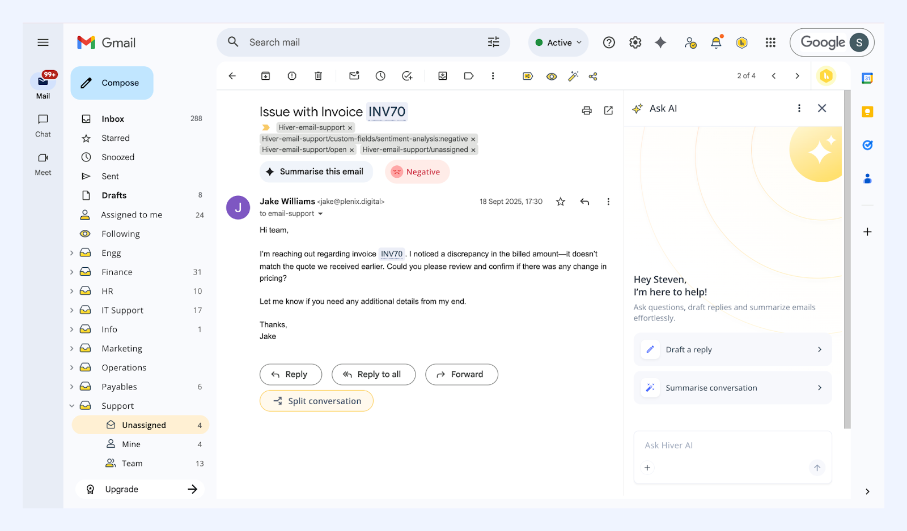Image resolution: width=907 pixels, height=531 pixels.
Task: Click the Hiver share icon in toolbar
Action: coord(593,76)
